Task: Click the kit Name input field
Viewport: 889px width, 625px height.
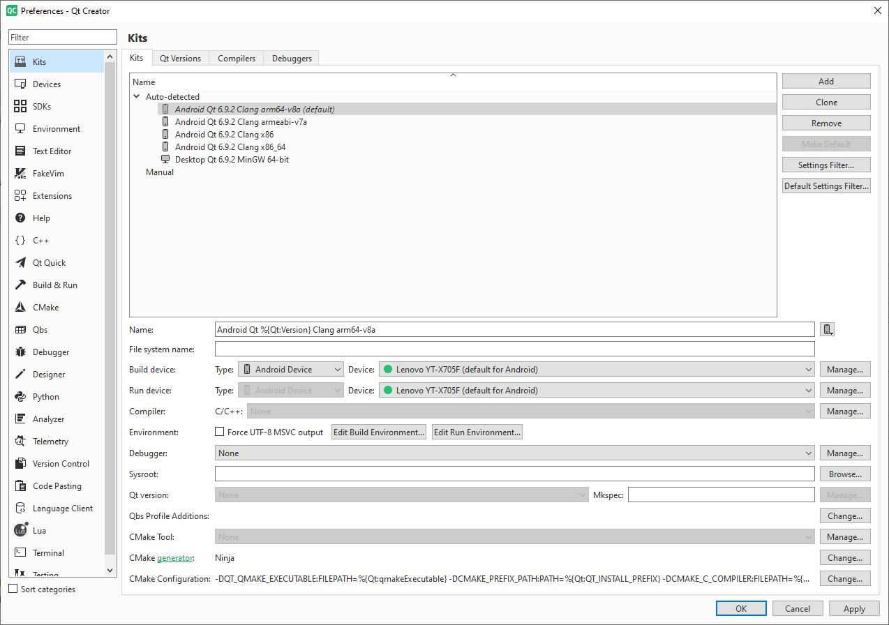Action: 515,329
